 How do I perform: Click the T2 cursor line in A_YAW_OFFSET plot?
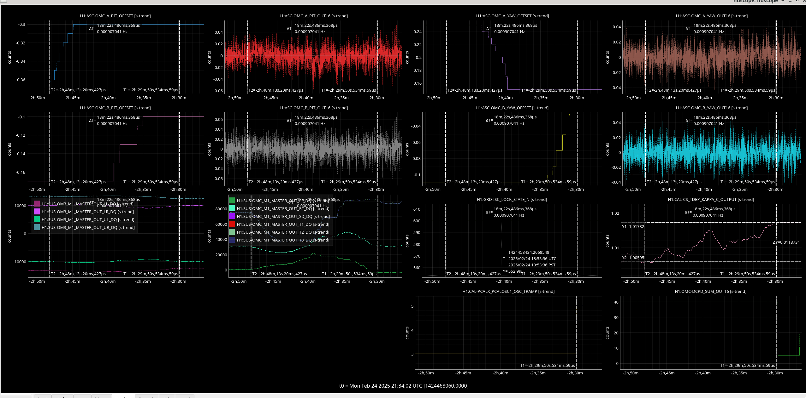pyautogui.click(x=446, y=57)
